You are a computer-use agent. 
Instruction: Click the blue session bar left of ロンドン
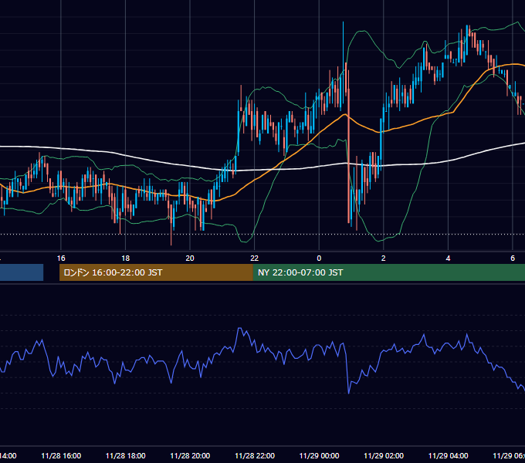(x=22, y=272)
